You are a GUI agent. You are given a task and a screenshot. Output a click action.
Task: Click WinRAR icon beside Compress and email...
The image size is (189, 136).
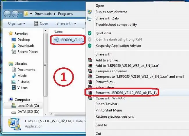[x=90, y=71]
